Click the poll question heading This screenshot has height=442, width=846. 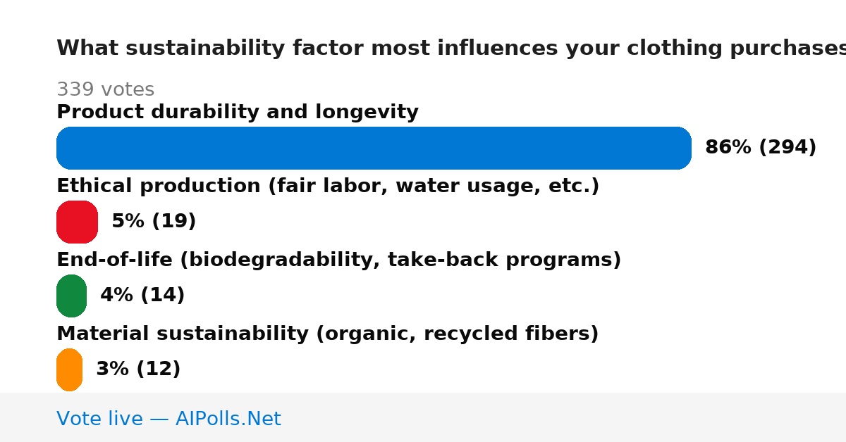(x=451, y=49)
